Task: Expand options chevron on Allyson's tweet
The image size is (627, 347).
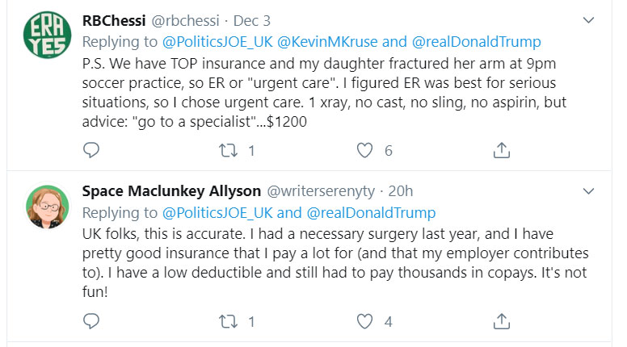Action: [x=590, y=191]
